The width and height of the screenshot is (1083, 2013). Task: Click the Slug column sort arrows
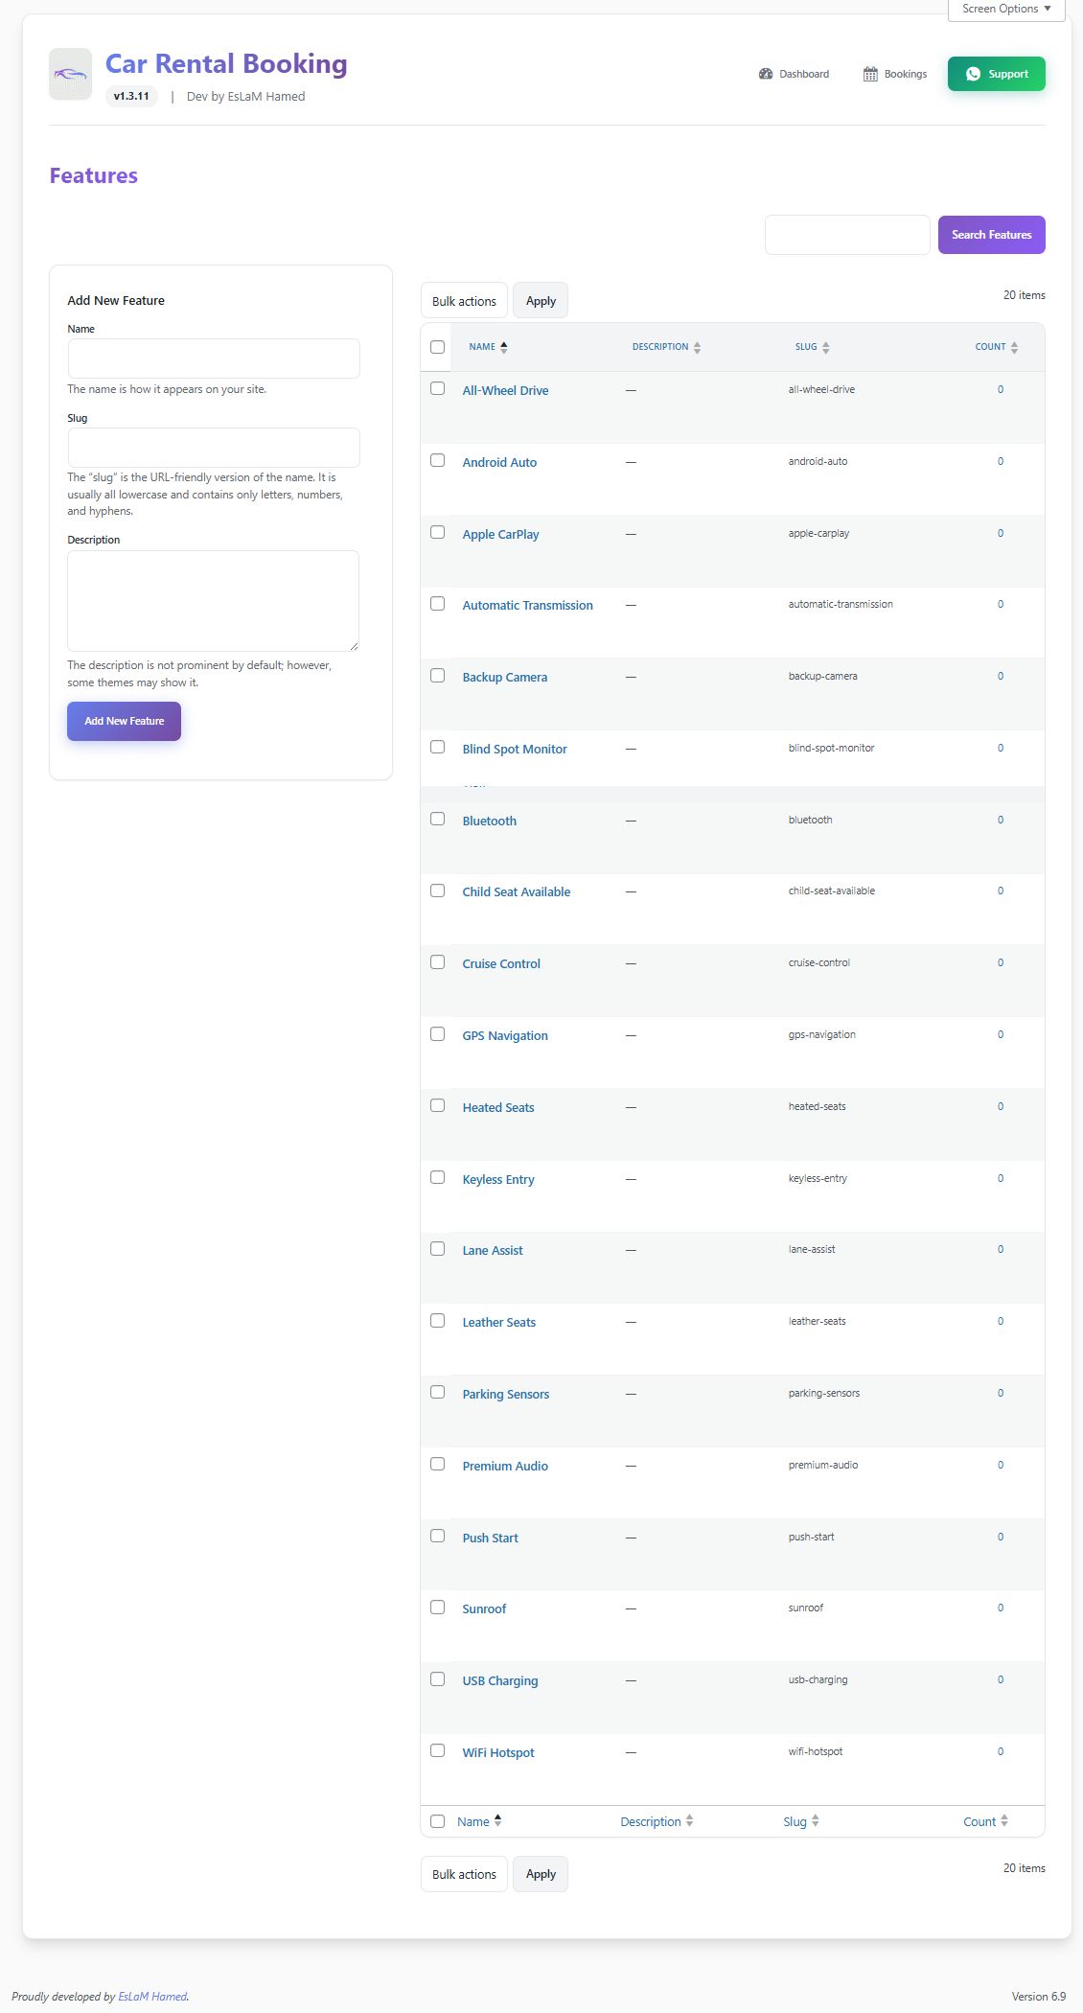826,347
